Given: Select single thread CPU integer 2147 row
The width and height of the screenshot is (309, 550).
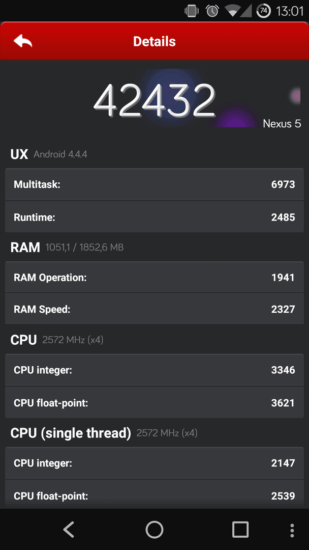Looking at the screenshot, I should 154,463.
